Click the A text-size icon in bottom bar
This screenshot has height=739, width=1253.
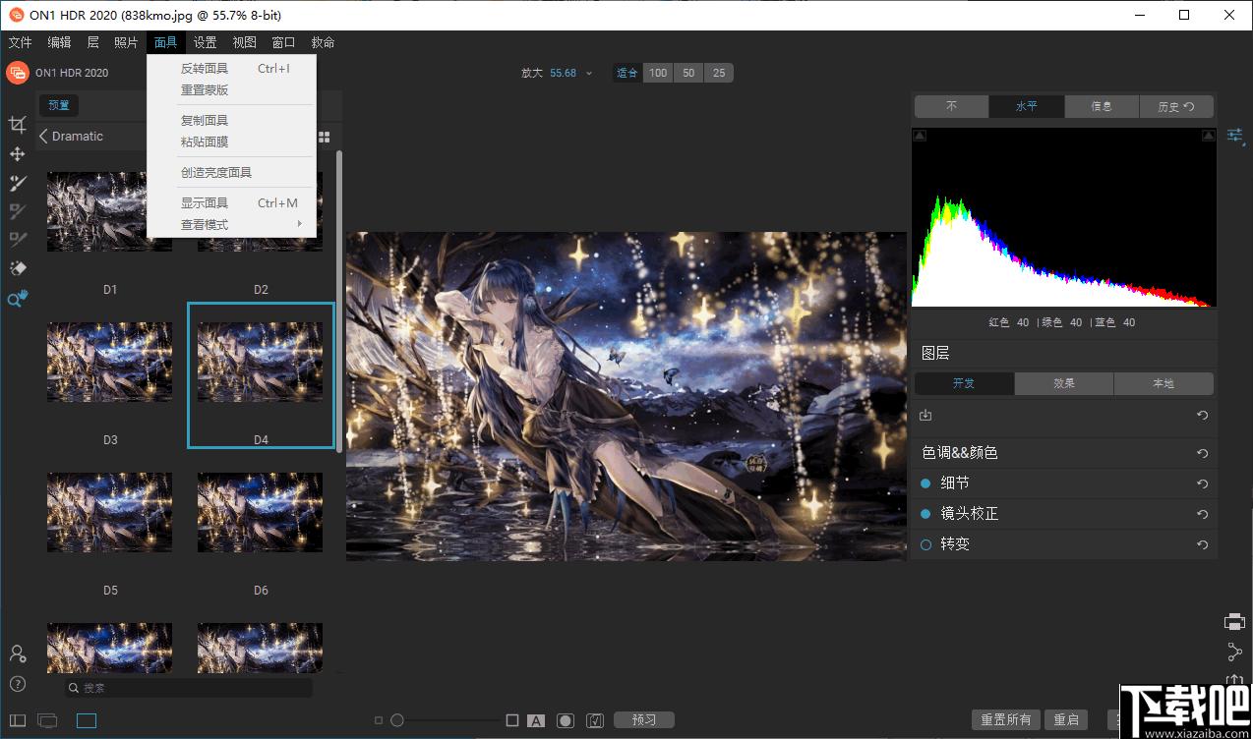click(x=536, y=720)
